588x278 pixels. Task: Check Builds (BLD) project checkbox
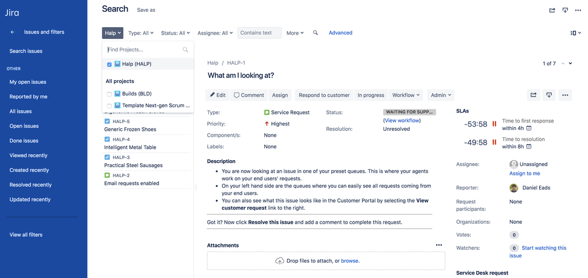pos(109,94)
